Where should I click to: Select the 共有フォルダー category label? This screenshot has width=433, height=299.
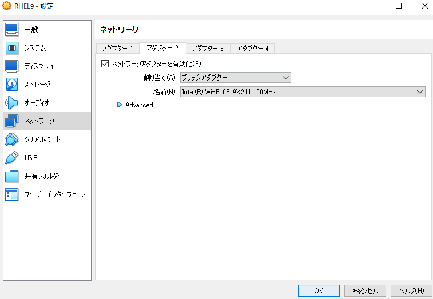point(44,176)
